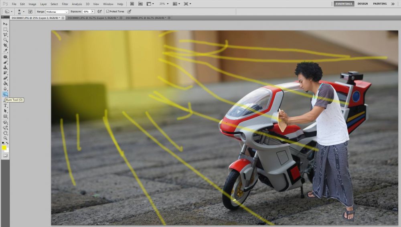Open the Range dropdown showing Midtones
The height and width of the screenshot is (227, 401).
click(57, 12)
